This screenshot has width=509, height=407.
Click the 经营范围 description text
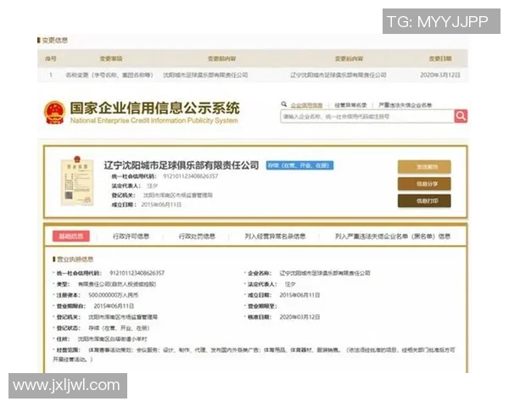(x=254, y=354)
